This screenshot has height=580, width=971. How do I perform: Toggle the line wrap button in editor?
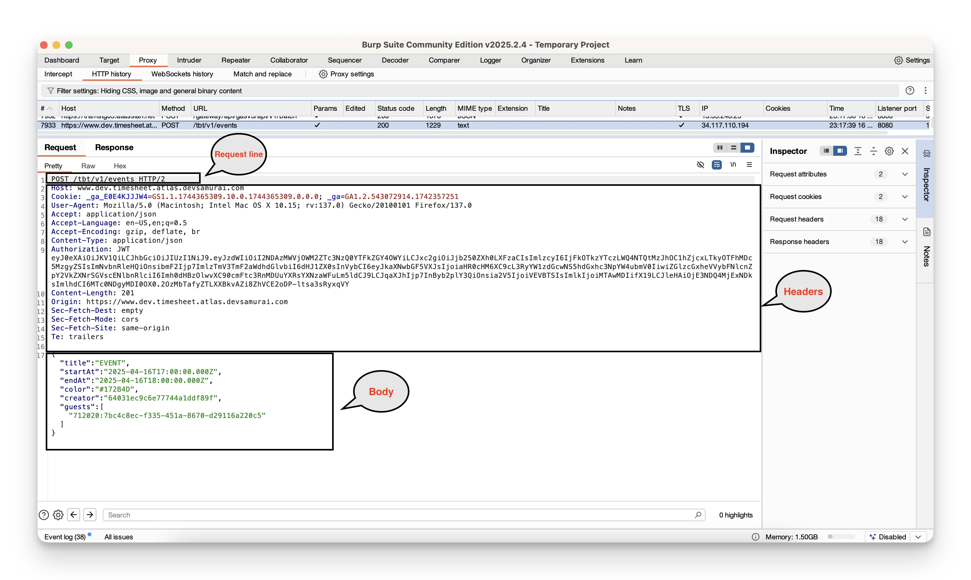tap(717, 165)
